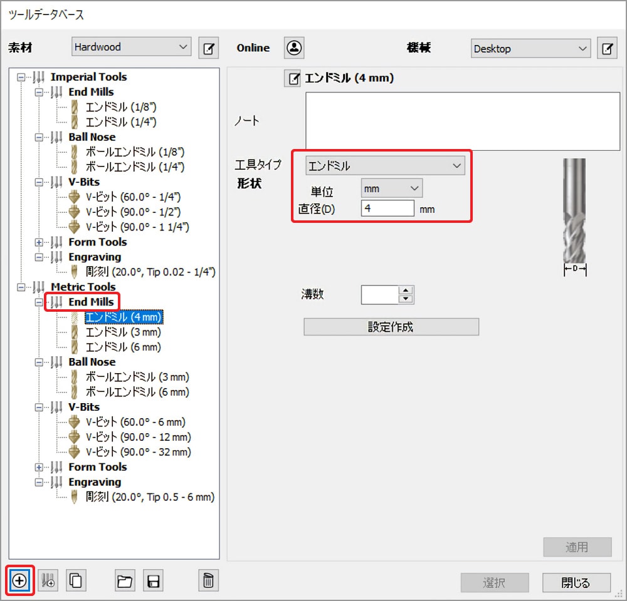Select V-ビット (90.0° - 12 mm) tool

click(138, 437)
